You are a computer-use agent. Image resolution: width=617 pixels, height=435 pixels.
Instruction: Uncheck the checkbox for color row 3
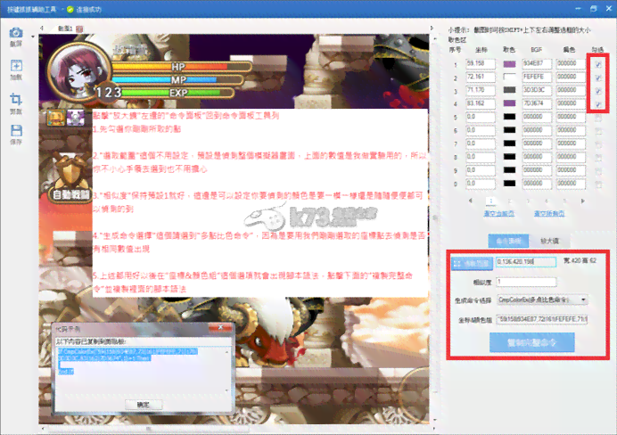click(x=598, y=91)
